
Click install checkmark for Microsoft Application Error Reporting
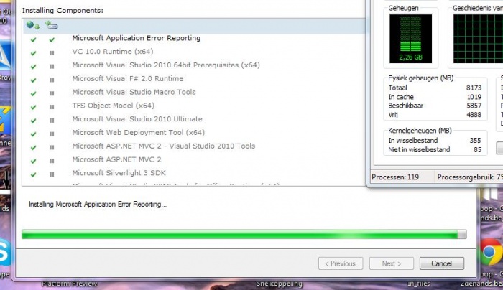[x=52, y=39]
